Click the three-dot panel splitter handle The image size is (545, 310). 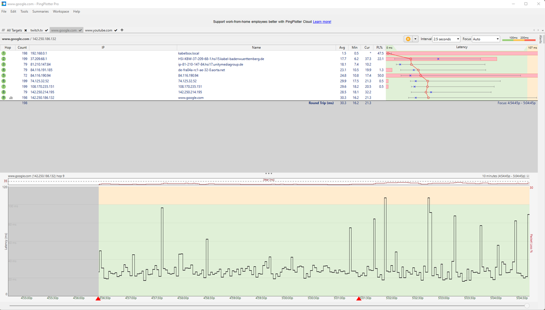click(x=268, y=173)
